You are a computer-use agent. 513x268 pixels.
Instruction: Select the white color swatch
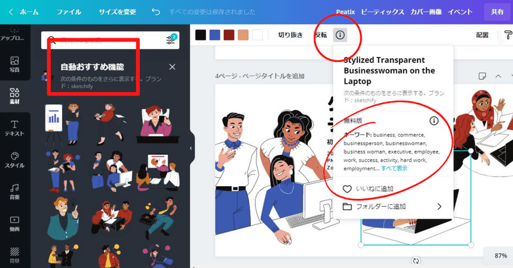pyautogui.click(x=258, y=35)
